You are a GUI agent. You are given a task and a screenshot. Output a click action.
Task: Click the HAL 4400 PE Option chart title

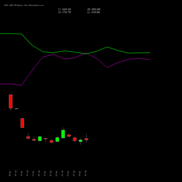click(24, 5)
